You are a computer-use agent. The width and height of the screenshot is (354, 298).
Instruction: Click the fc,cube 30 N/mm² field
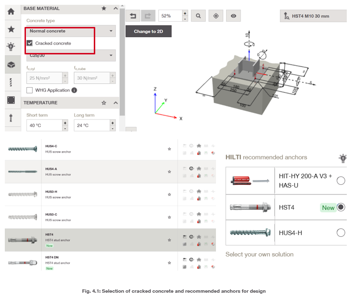[x=92, y=78]
